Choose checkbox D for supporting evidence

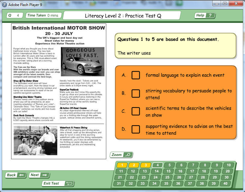pyautogui.click(x=136, y=129)
